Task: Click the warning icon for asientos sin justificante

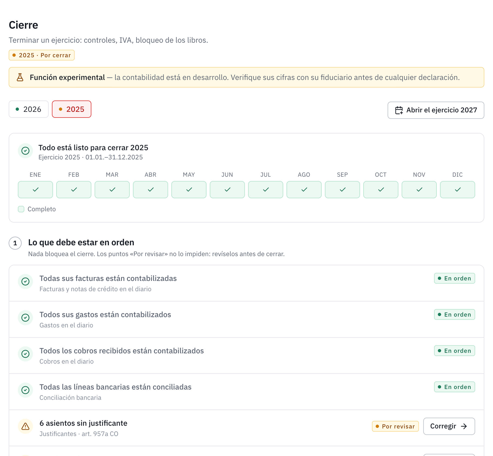Action: pos(25,426)
